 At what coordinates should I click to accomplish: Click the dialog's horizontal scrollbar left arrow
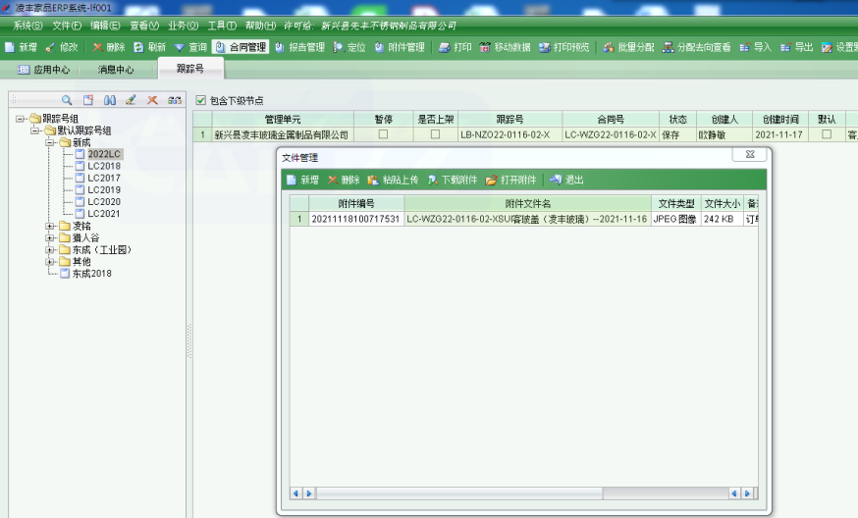pyautogui.click(x=295, y=493)
